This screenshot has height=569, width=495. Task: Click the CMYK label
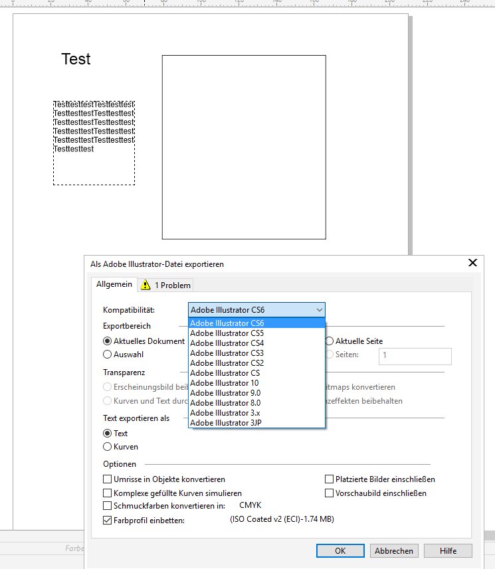[x=250, y=505]
